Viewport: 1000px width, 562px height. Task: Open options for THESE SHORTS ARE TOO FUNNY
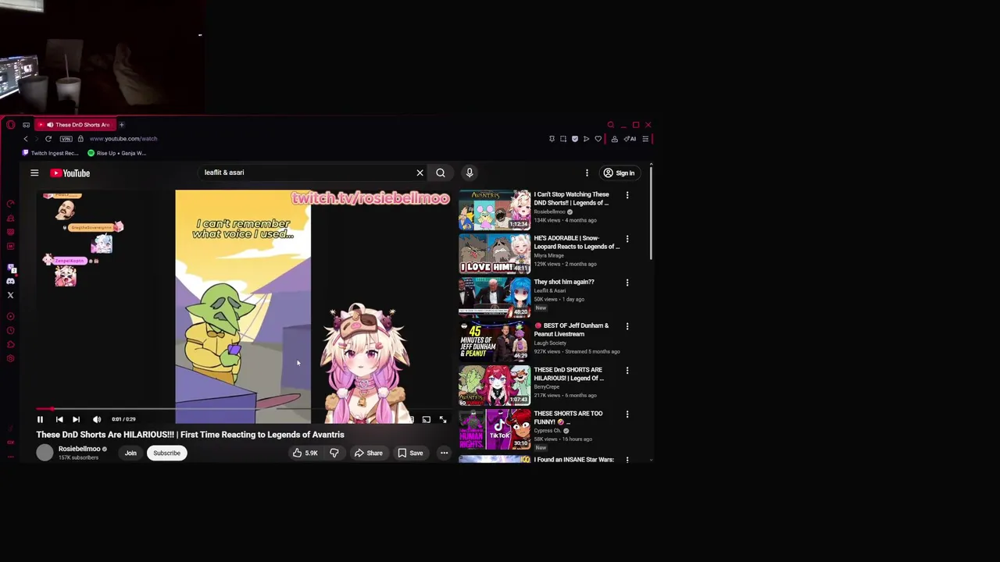click(x=627, y=414)
